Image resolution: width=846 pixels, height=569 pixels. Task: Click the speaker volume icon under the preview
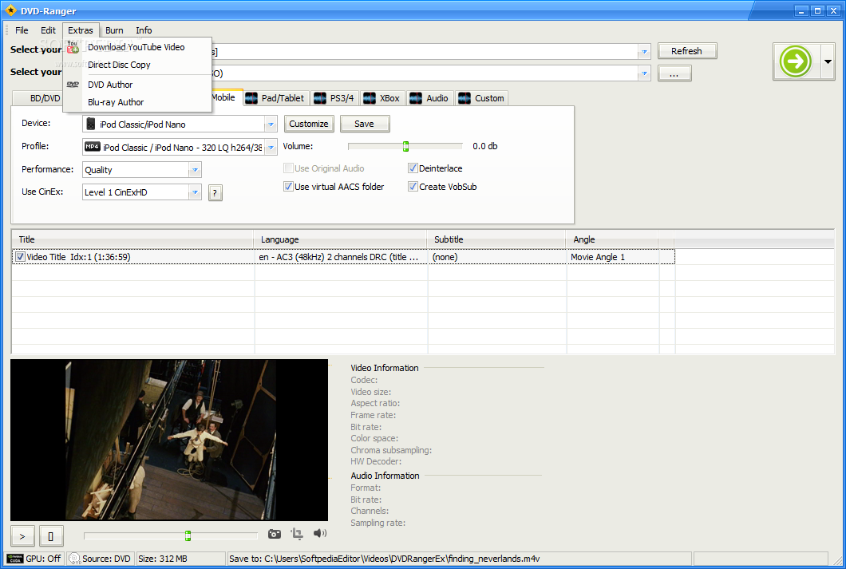(320, 533)
